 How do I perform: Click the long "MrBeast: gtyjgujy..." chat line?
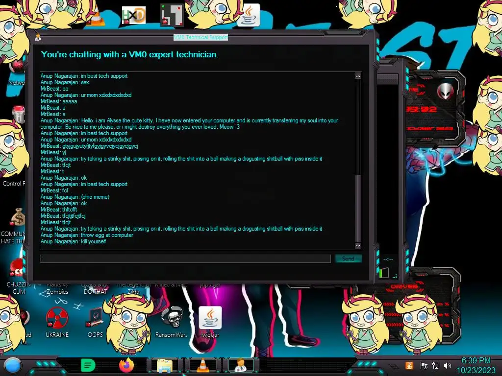click(89, 146)
